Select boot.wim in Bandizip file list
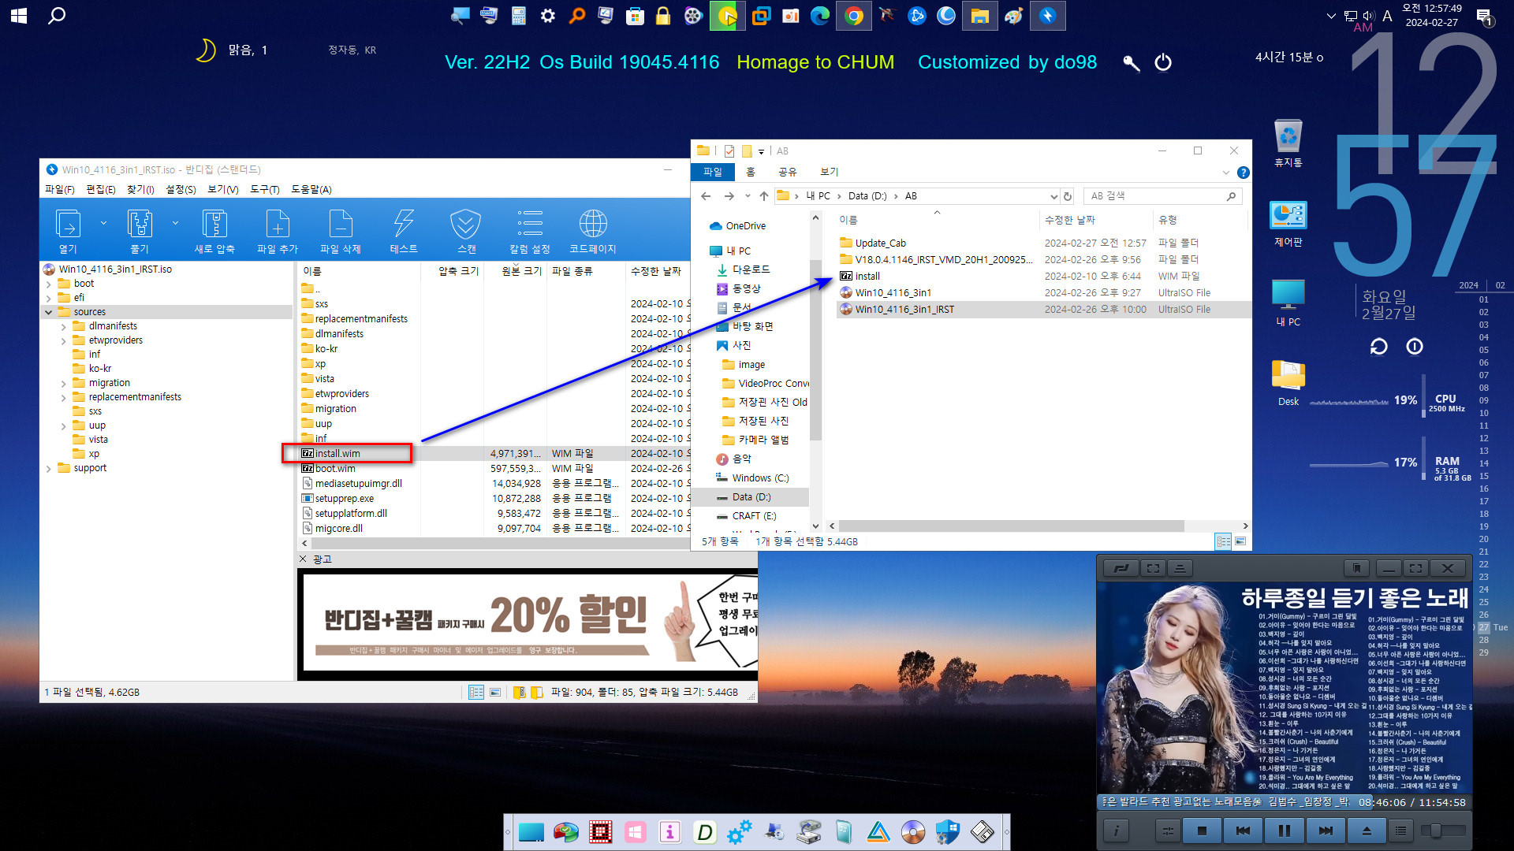The width and height of the screenshot is (1514, 851). [x=335, y=468]
